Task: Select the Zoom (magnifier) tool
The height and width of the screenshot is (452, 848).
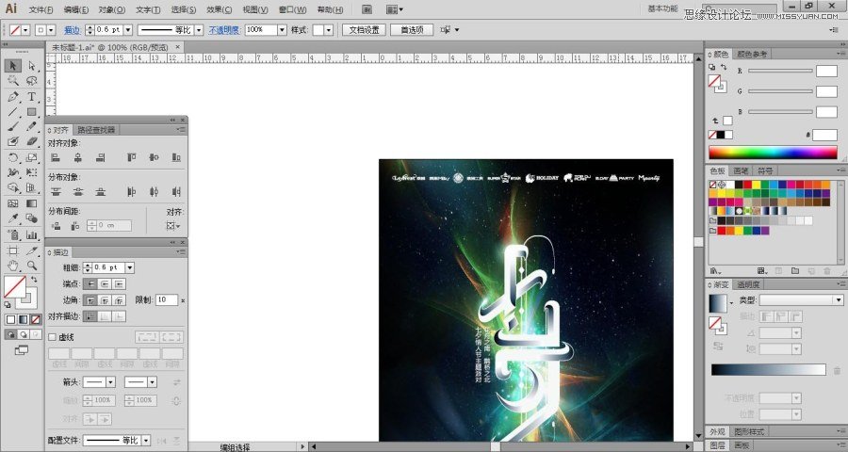Action: (x=32, y=266)
